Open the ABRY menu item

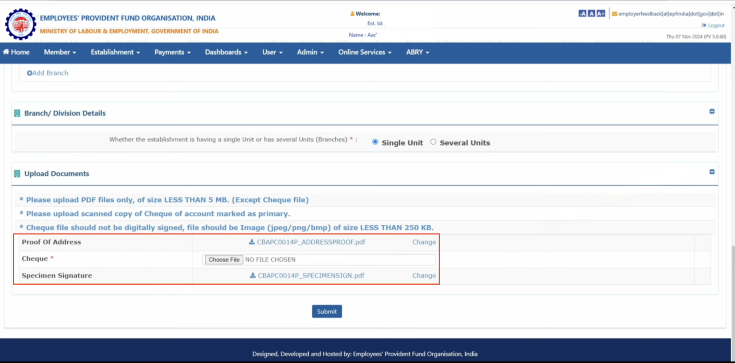[417, 52]
